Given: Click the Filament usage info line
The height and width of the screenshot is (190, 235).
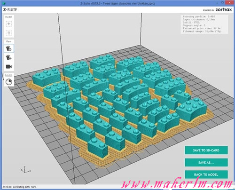Looking at the screenshot, I should [203, 32].
